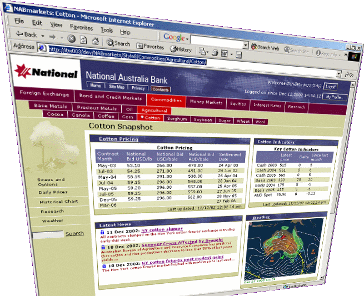
Task: Select the Equities tab
Action: [x=238, y=104]
